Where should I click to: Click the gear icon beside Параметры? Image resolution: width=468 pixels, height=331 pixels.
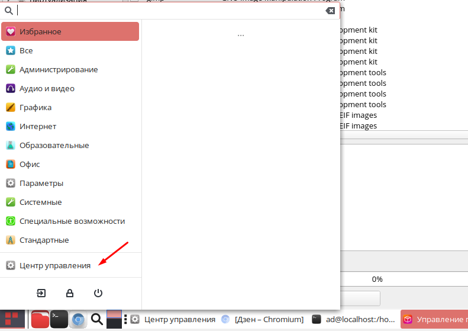pyautogui.click(x=11, y=183)
